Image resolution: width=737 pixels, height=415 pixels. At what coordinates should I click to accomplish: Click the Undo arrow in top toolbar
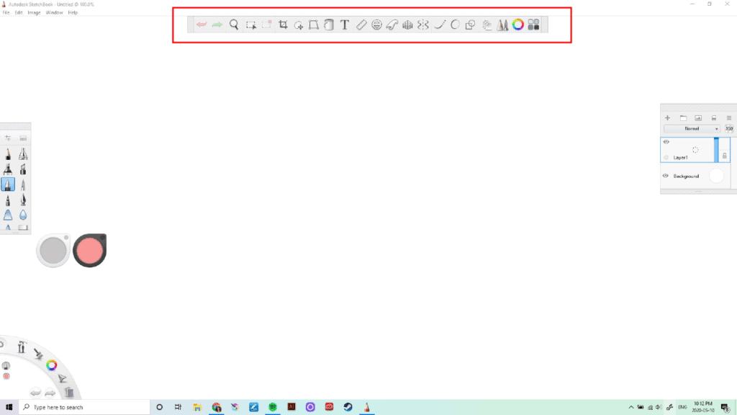[x=202, y=24]
